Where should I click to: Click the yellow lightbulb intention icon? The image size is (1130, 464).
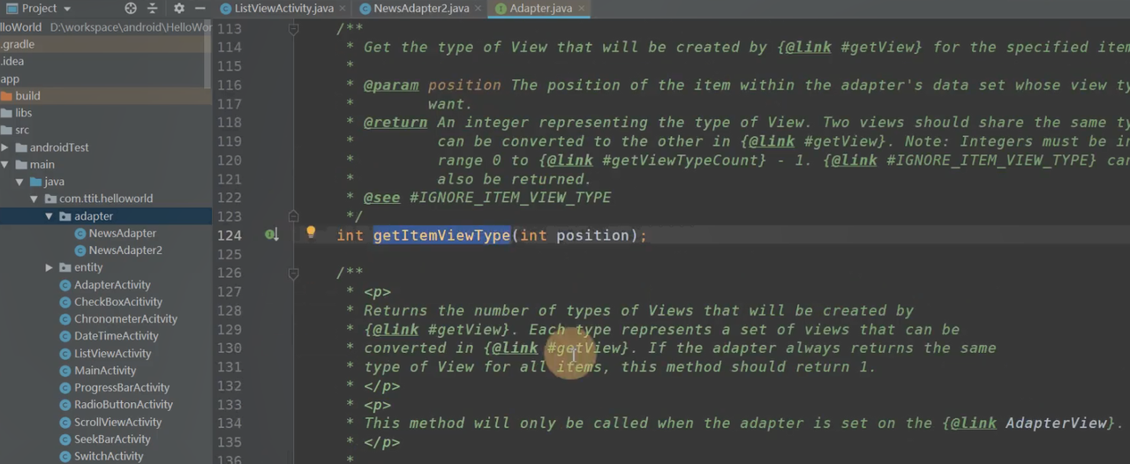pyautogui.click(x=311, y=233)
